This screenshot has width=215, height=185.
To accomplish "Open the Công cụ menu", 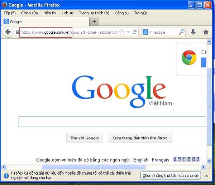I will click(x=121, y=13).
